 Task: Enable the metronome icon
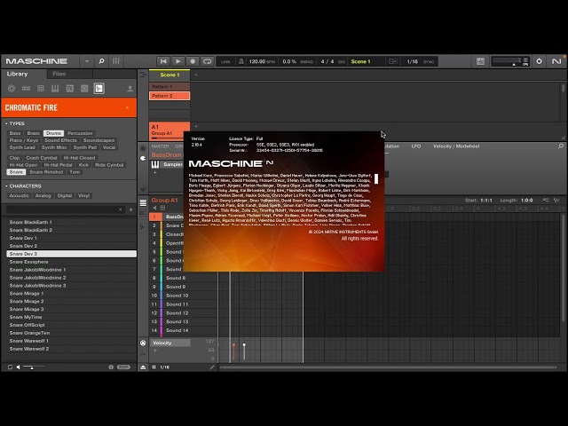point(241,61)
